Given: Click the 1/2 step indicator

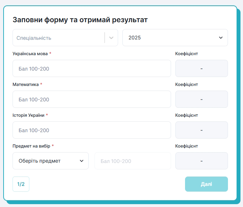Looking at the screenshot, I should (21, 184).
